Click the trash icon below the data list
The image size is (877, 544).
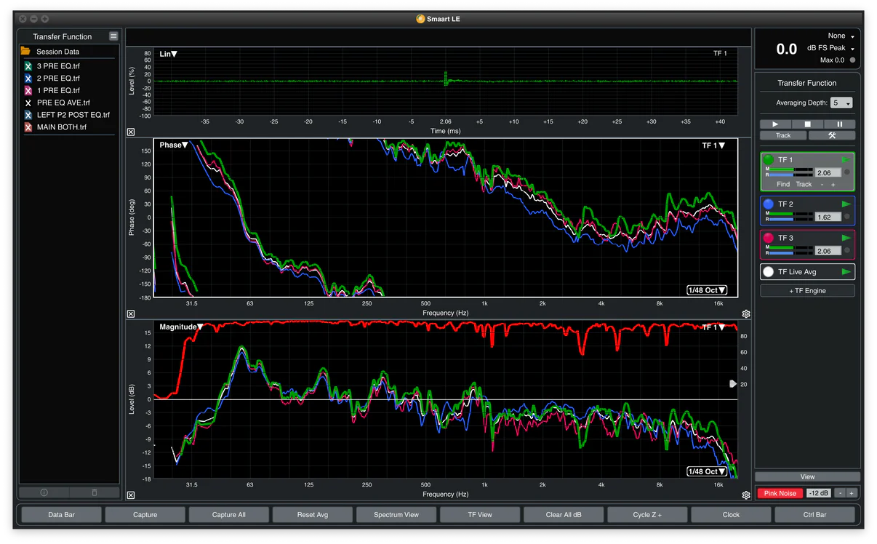tap(94, 492)
